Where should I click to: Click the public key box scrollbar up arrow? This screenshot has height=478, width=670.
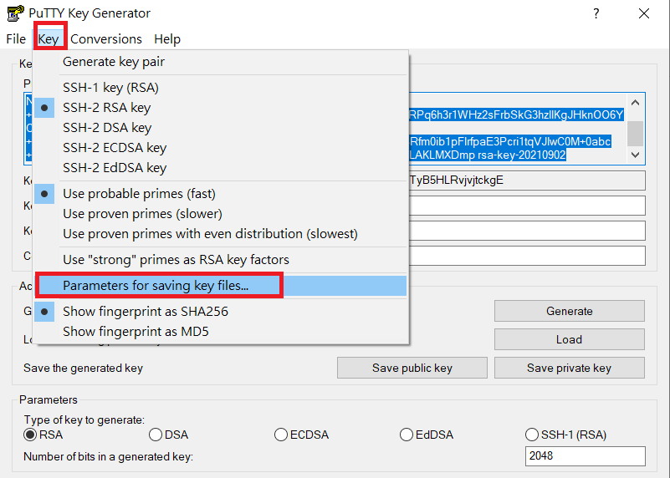click(636, 103)
